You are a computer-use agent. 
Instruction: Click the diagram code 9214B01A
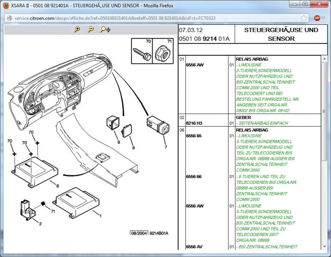[x=159, y=233]
